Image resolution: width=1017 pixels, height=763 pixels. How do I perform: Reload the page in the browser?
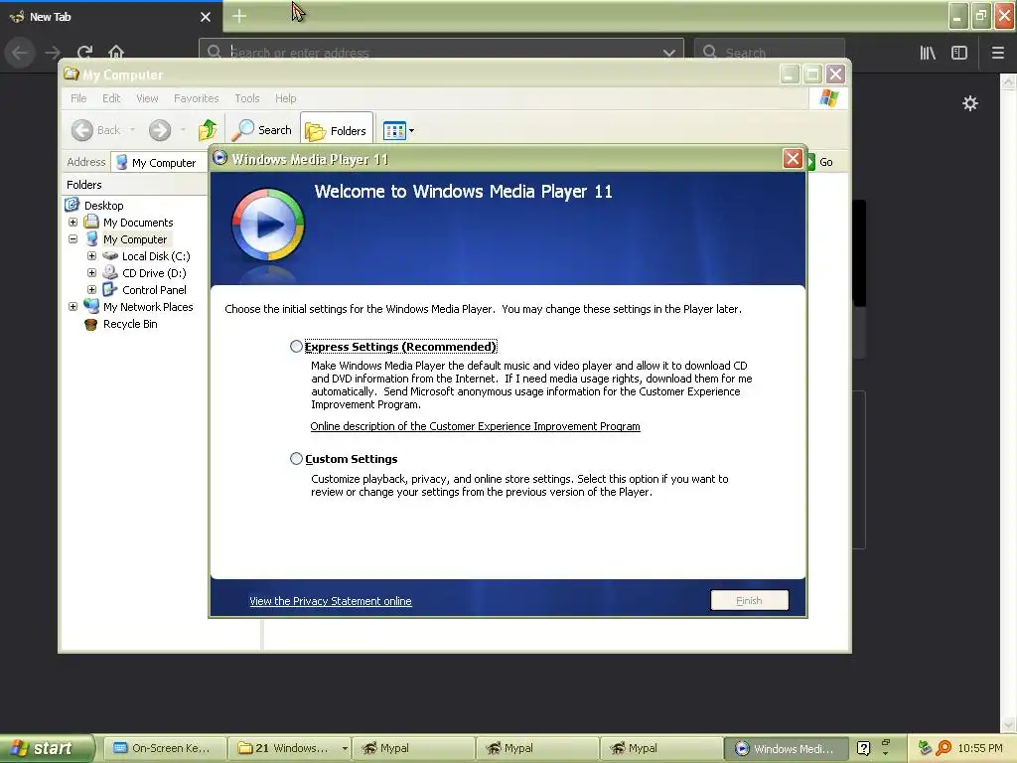[x=84, y=53]
